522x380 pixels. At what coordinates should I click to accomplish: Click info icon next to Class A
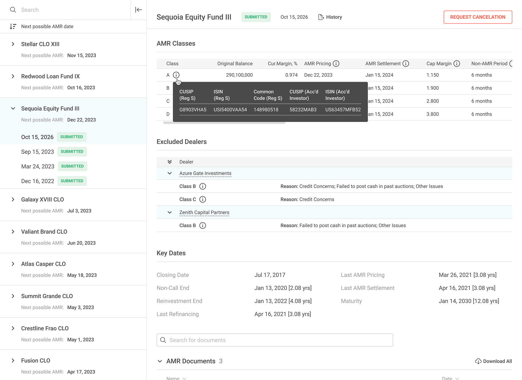point(176,75)
